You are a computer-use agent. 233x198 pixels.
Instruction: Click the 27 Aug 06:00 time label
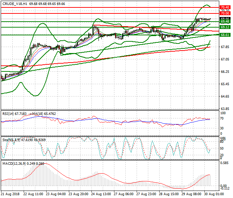(x=124, y=194)
